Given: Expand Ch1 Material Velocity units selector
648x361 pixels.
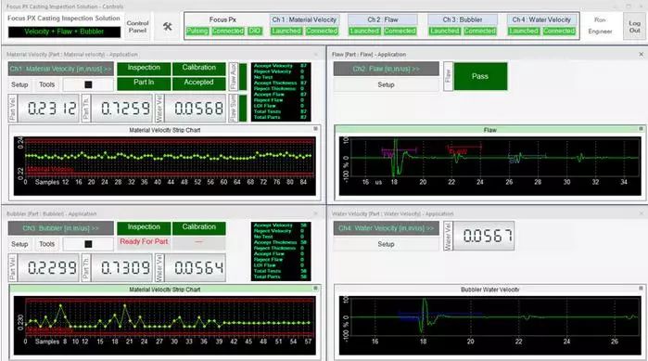Looking at the screenshot, I should click(x=61, y=69).
